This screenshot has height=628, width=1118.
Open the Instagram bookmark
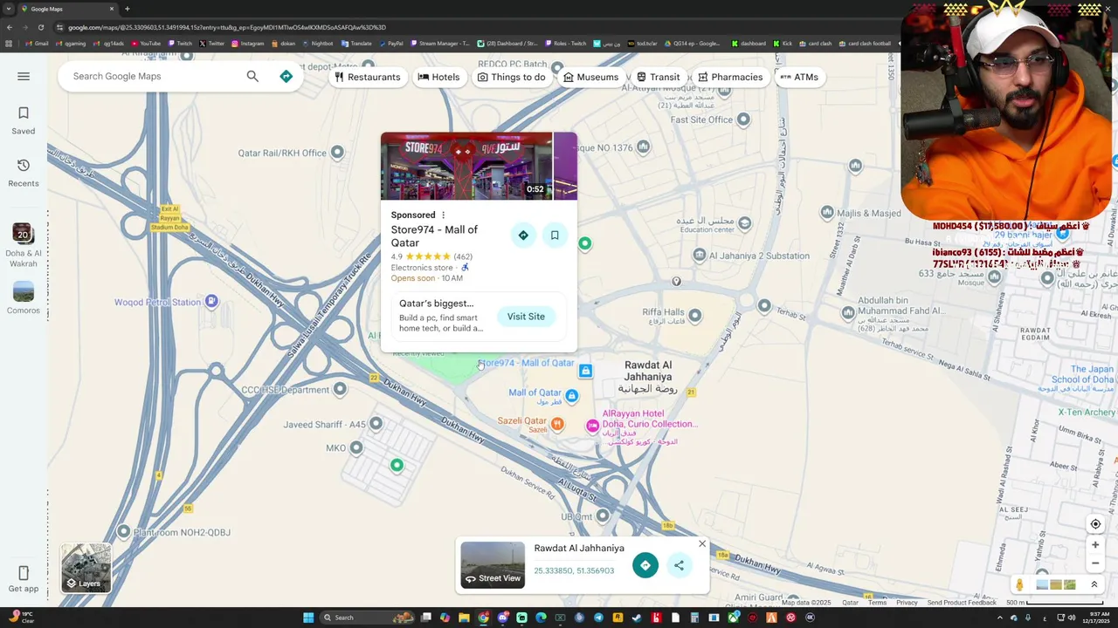(x=247, y=44)
